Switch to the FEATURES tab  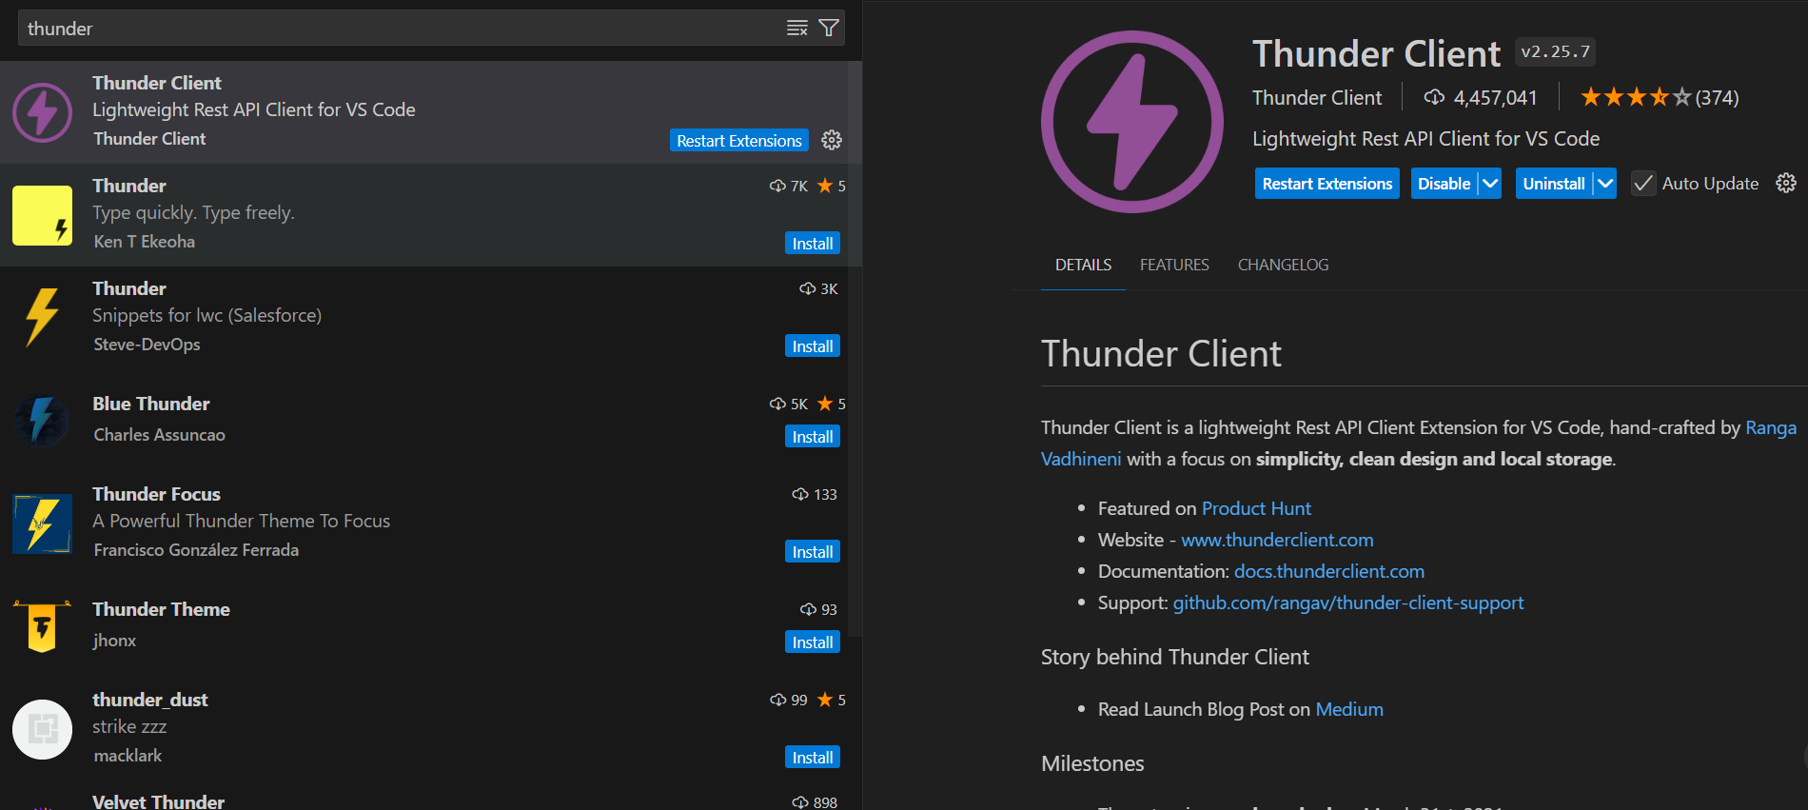click(1174, 265)
